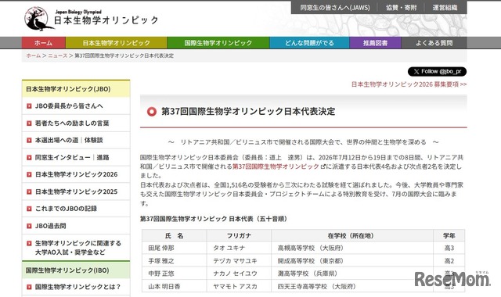Image resolution: width=501 pixels, height=297 pixels.
Task: Open the どんな問題がでる navigation tab
Action: click(x=309, y=43)
